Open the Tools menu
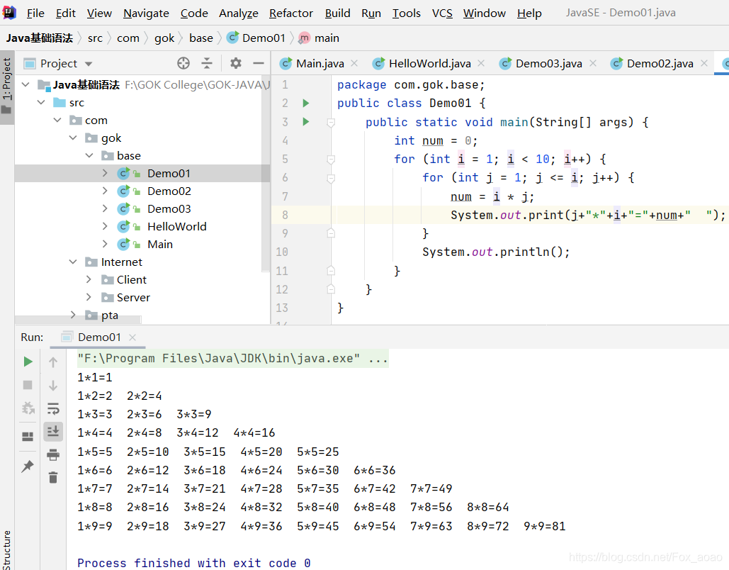The height and width of the screenshot is (570, 729). (x=407, y=13)
